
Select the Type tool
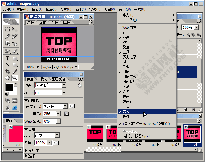(8, 58)
